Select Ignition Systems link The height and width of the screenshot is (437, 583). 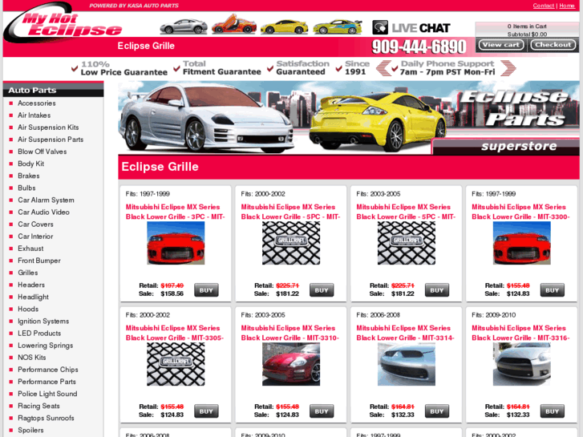(x=43, y=322)
